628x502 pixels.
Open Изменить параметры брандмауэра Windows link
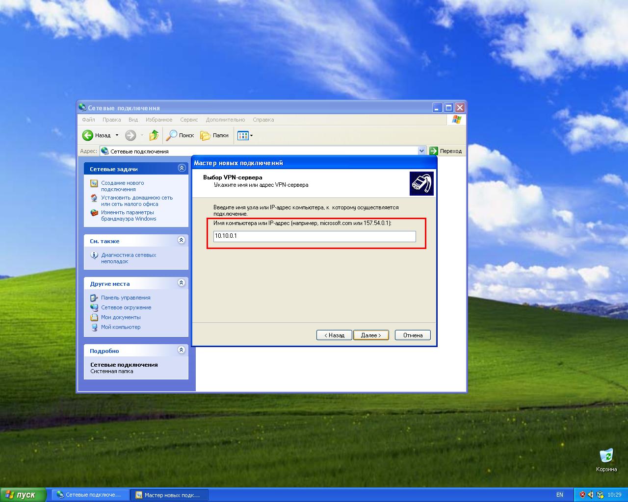tap(129, 216)
